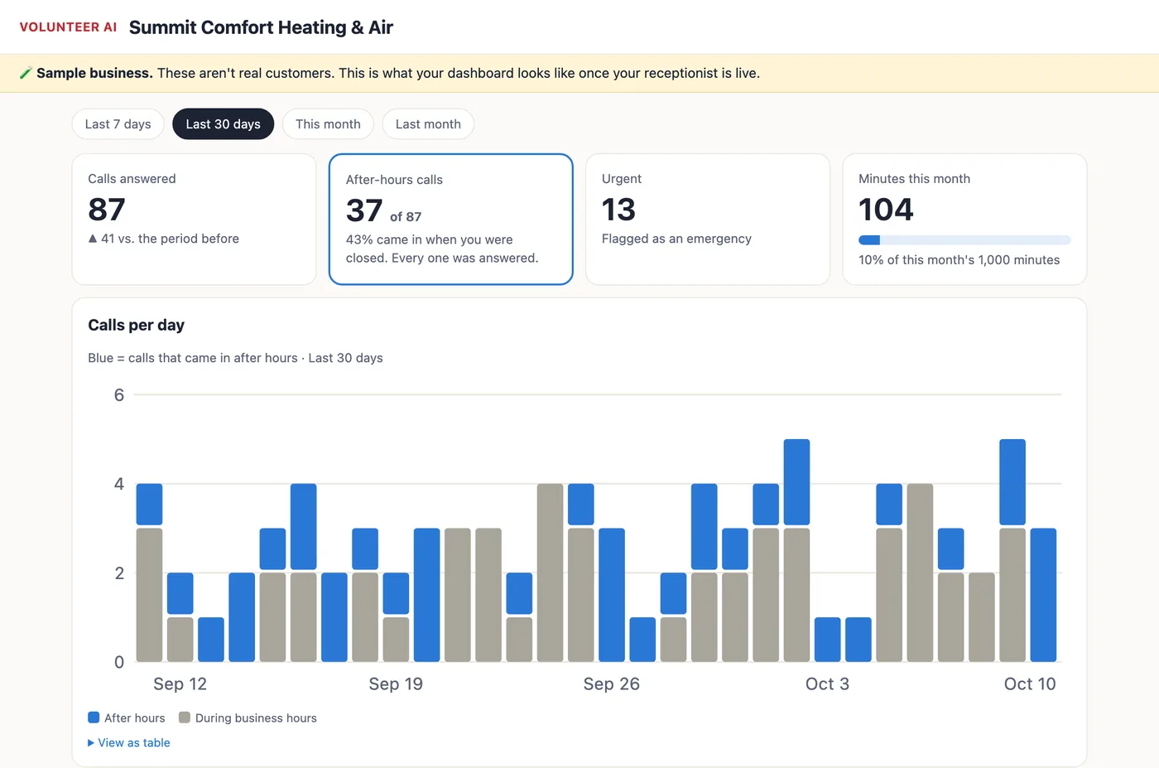1159x768 pixels.
Task: Click the blue After hours legend swatch
Action: (x=94, y=717)
